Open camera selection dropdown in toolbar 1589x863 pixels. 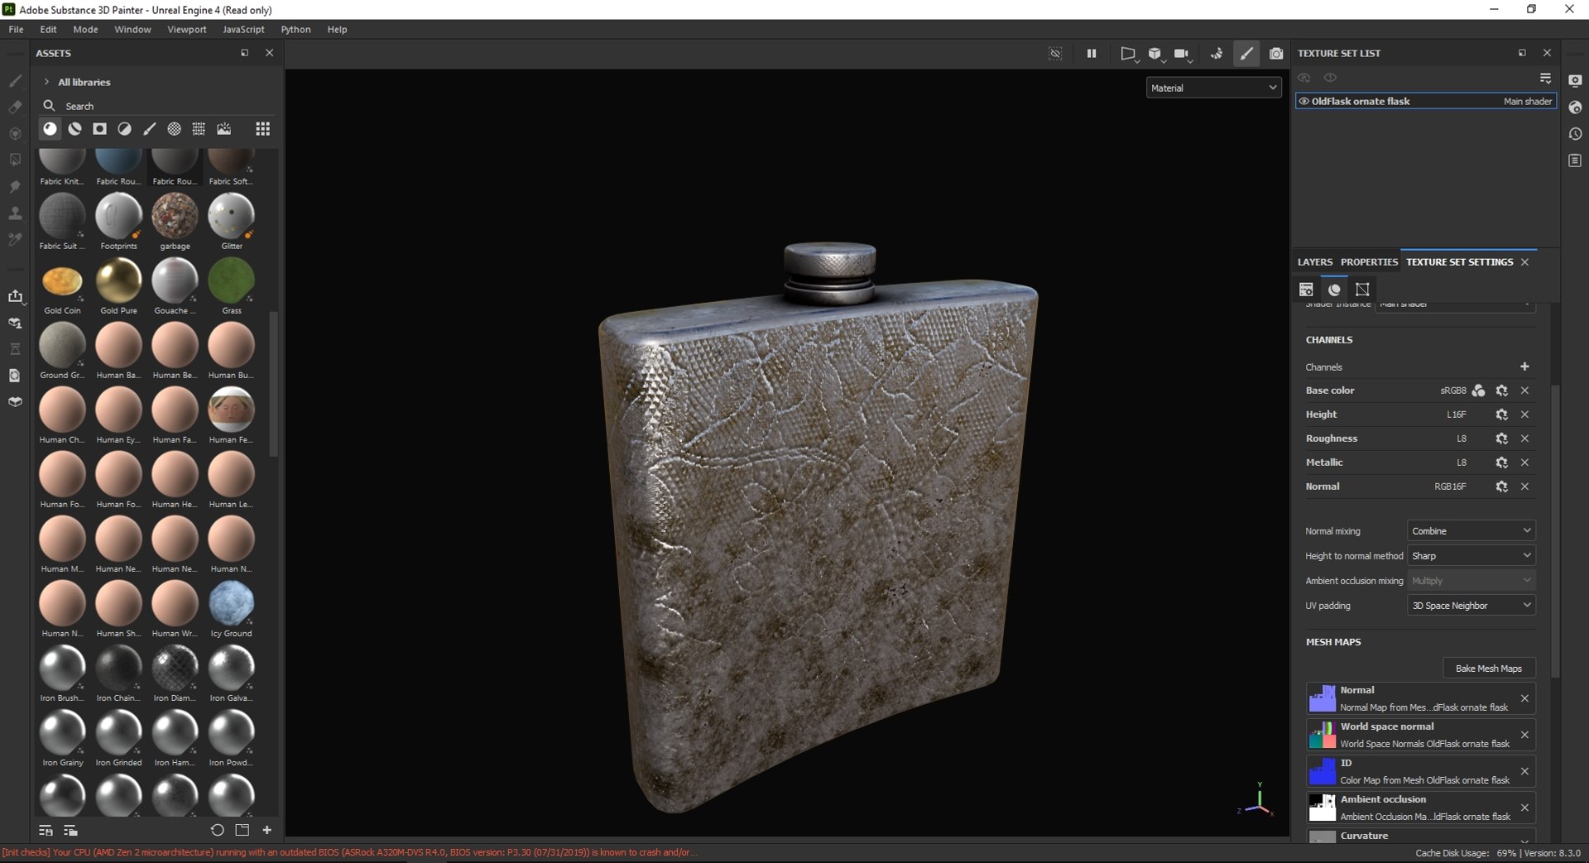coord(1183,54)
